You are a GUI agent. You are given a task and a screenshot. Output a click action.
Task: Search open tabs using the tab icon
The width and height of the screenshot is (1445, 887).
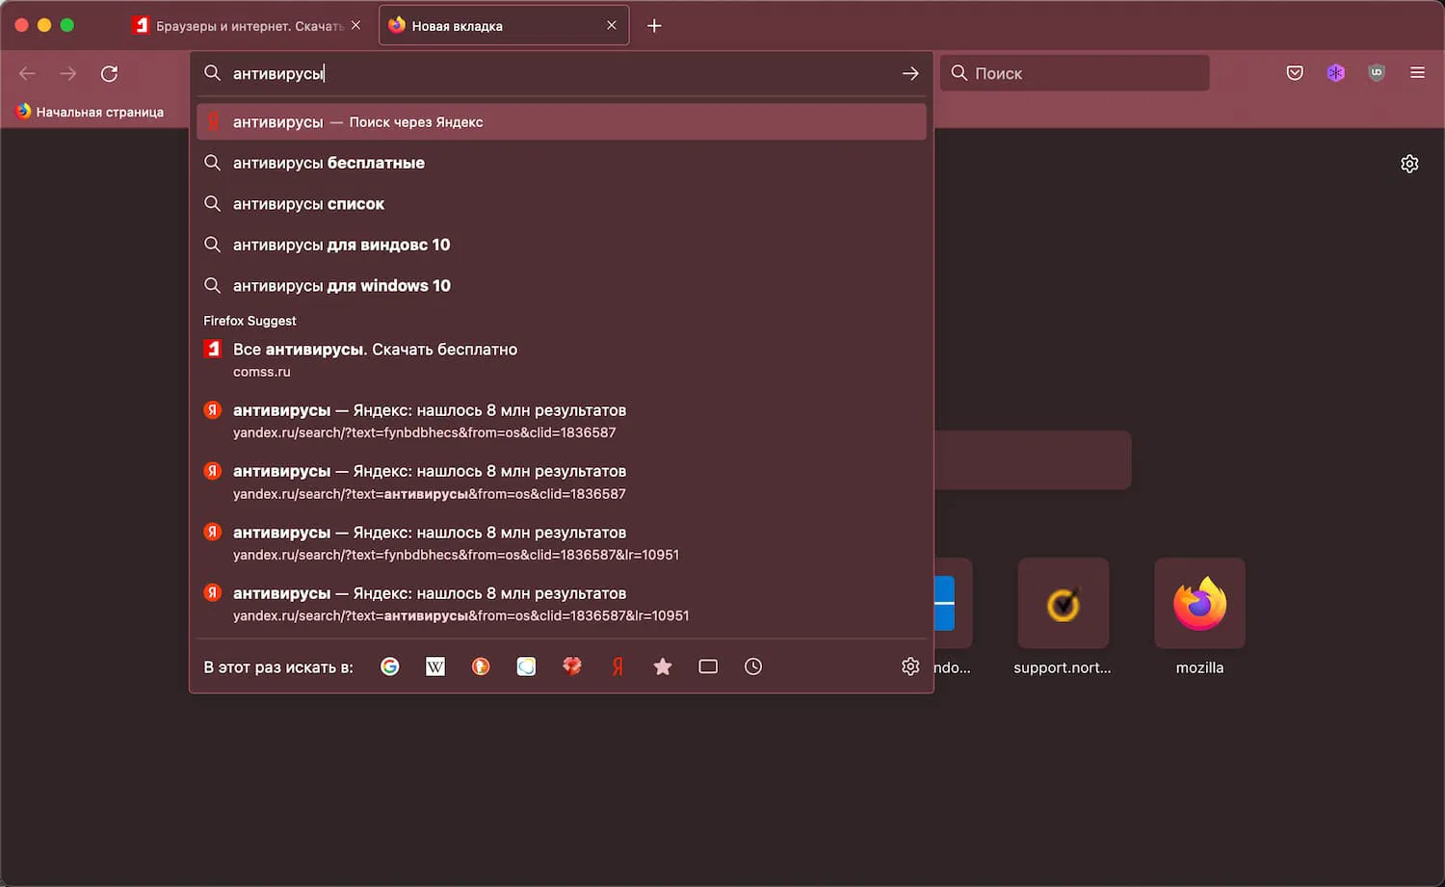pyautogui.click(x=708, y=666)
